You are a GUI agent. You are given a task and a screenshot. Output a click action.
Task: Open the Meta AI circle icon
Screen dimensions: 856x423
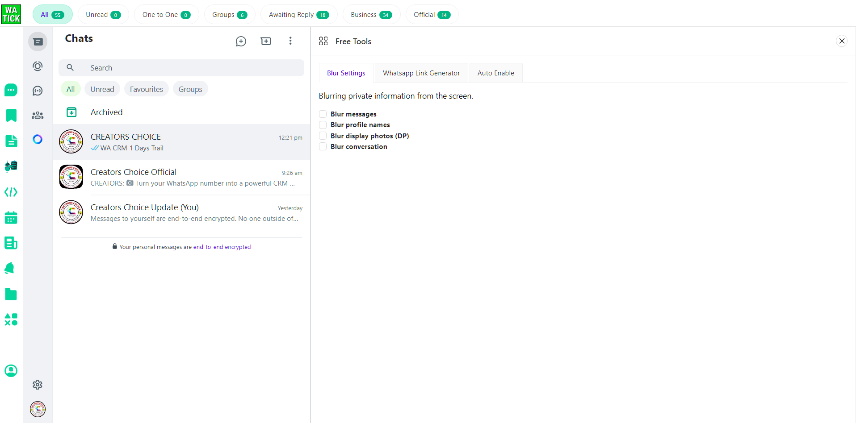38,139
